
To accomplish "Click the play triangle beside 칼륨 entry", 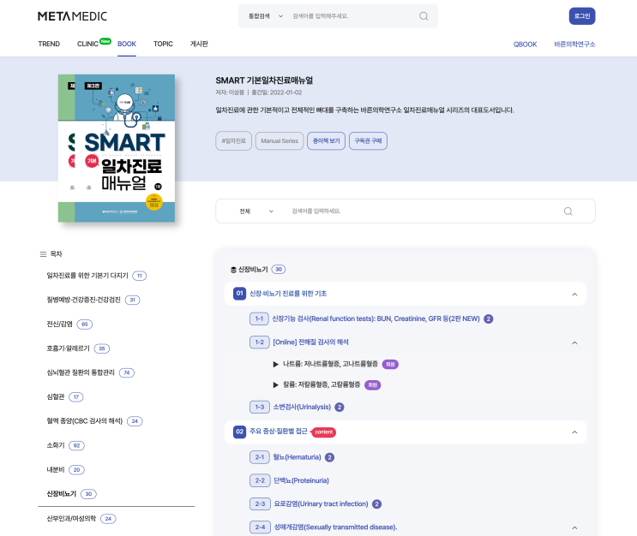I will click(276, 385).
